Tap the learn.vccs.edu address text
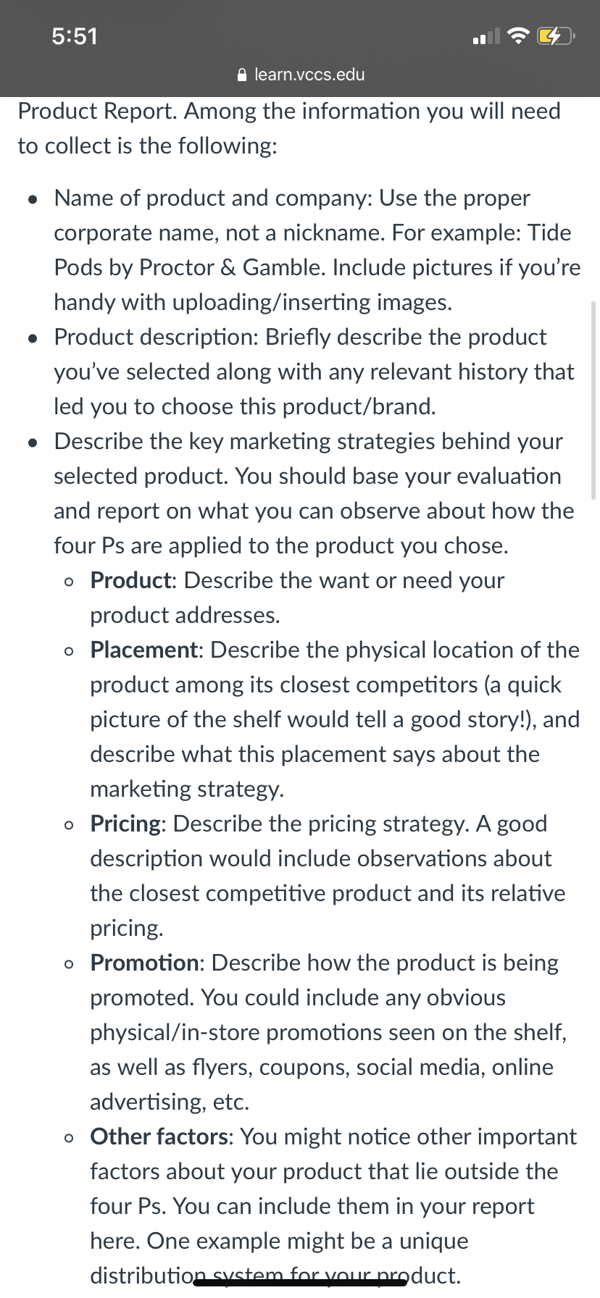600x1298 pixels. 309,75
